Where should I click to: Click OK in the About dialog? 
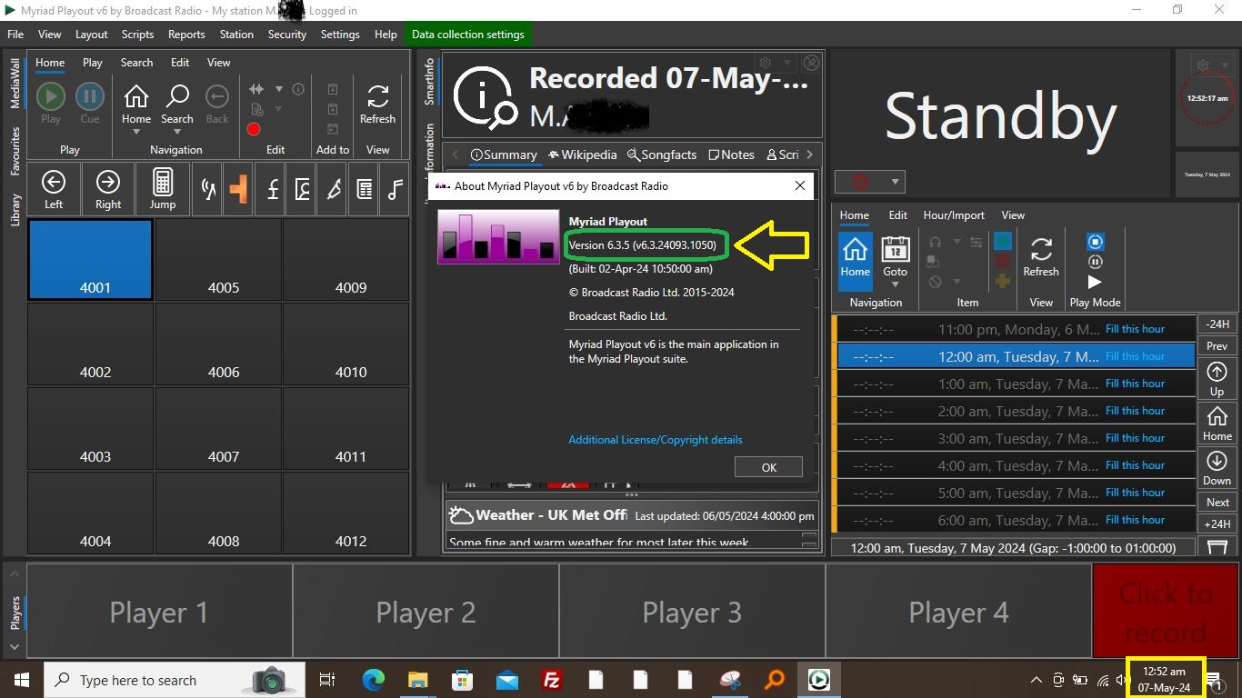768,467
